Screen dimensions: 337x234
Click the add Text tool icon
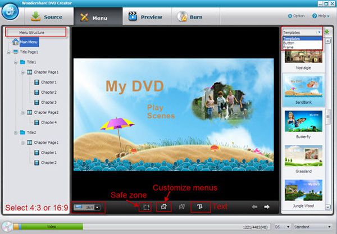(x=200, y=207)
